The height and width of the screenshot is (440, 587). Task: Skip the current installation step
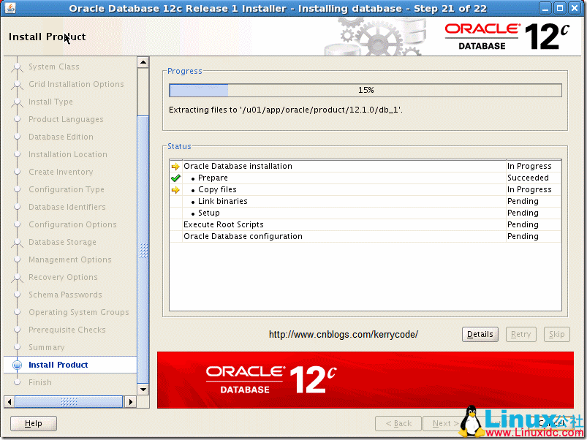coord(556,334)
